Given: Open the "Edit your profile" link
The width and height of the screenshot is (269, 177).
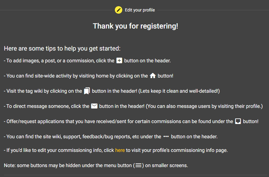Looking at the screenshot, I should point(140,10).
